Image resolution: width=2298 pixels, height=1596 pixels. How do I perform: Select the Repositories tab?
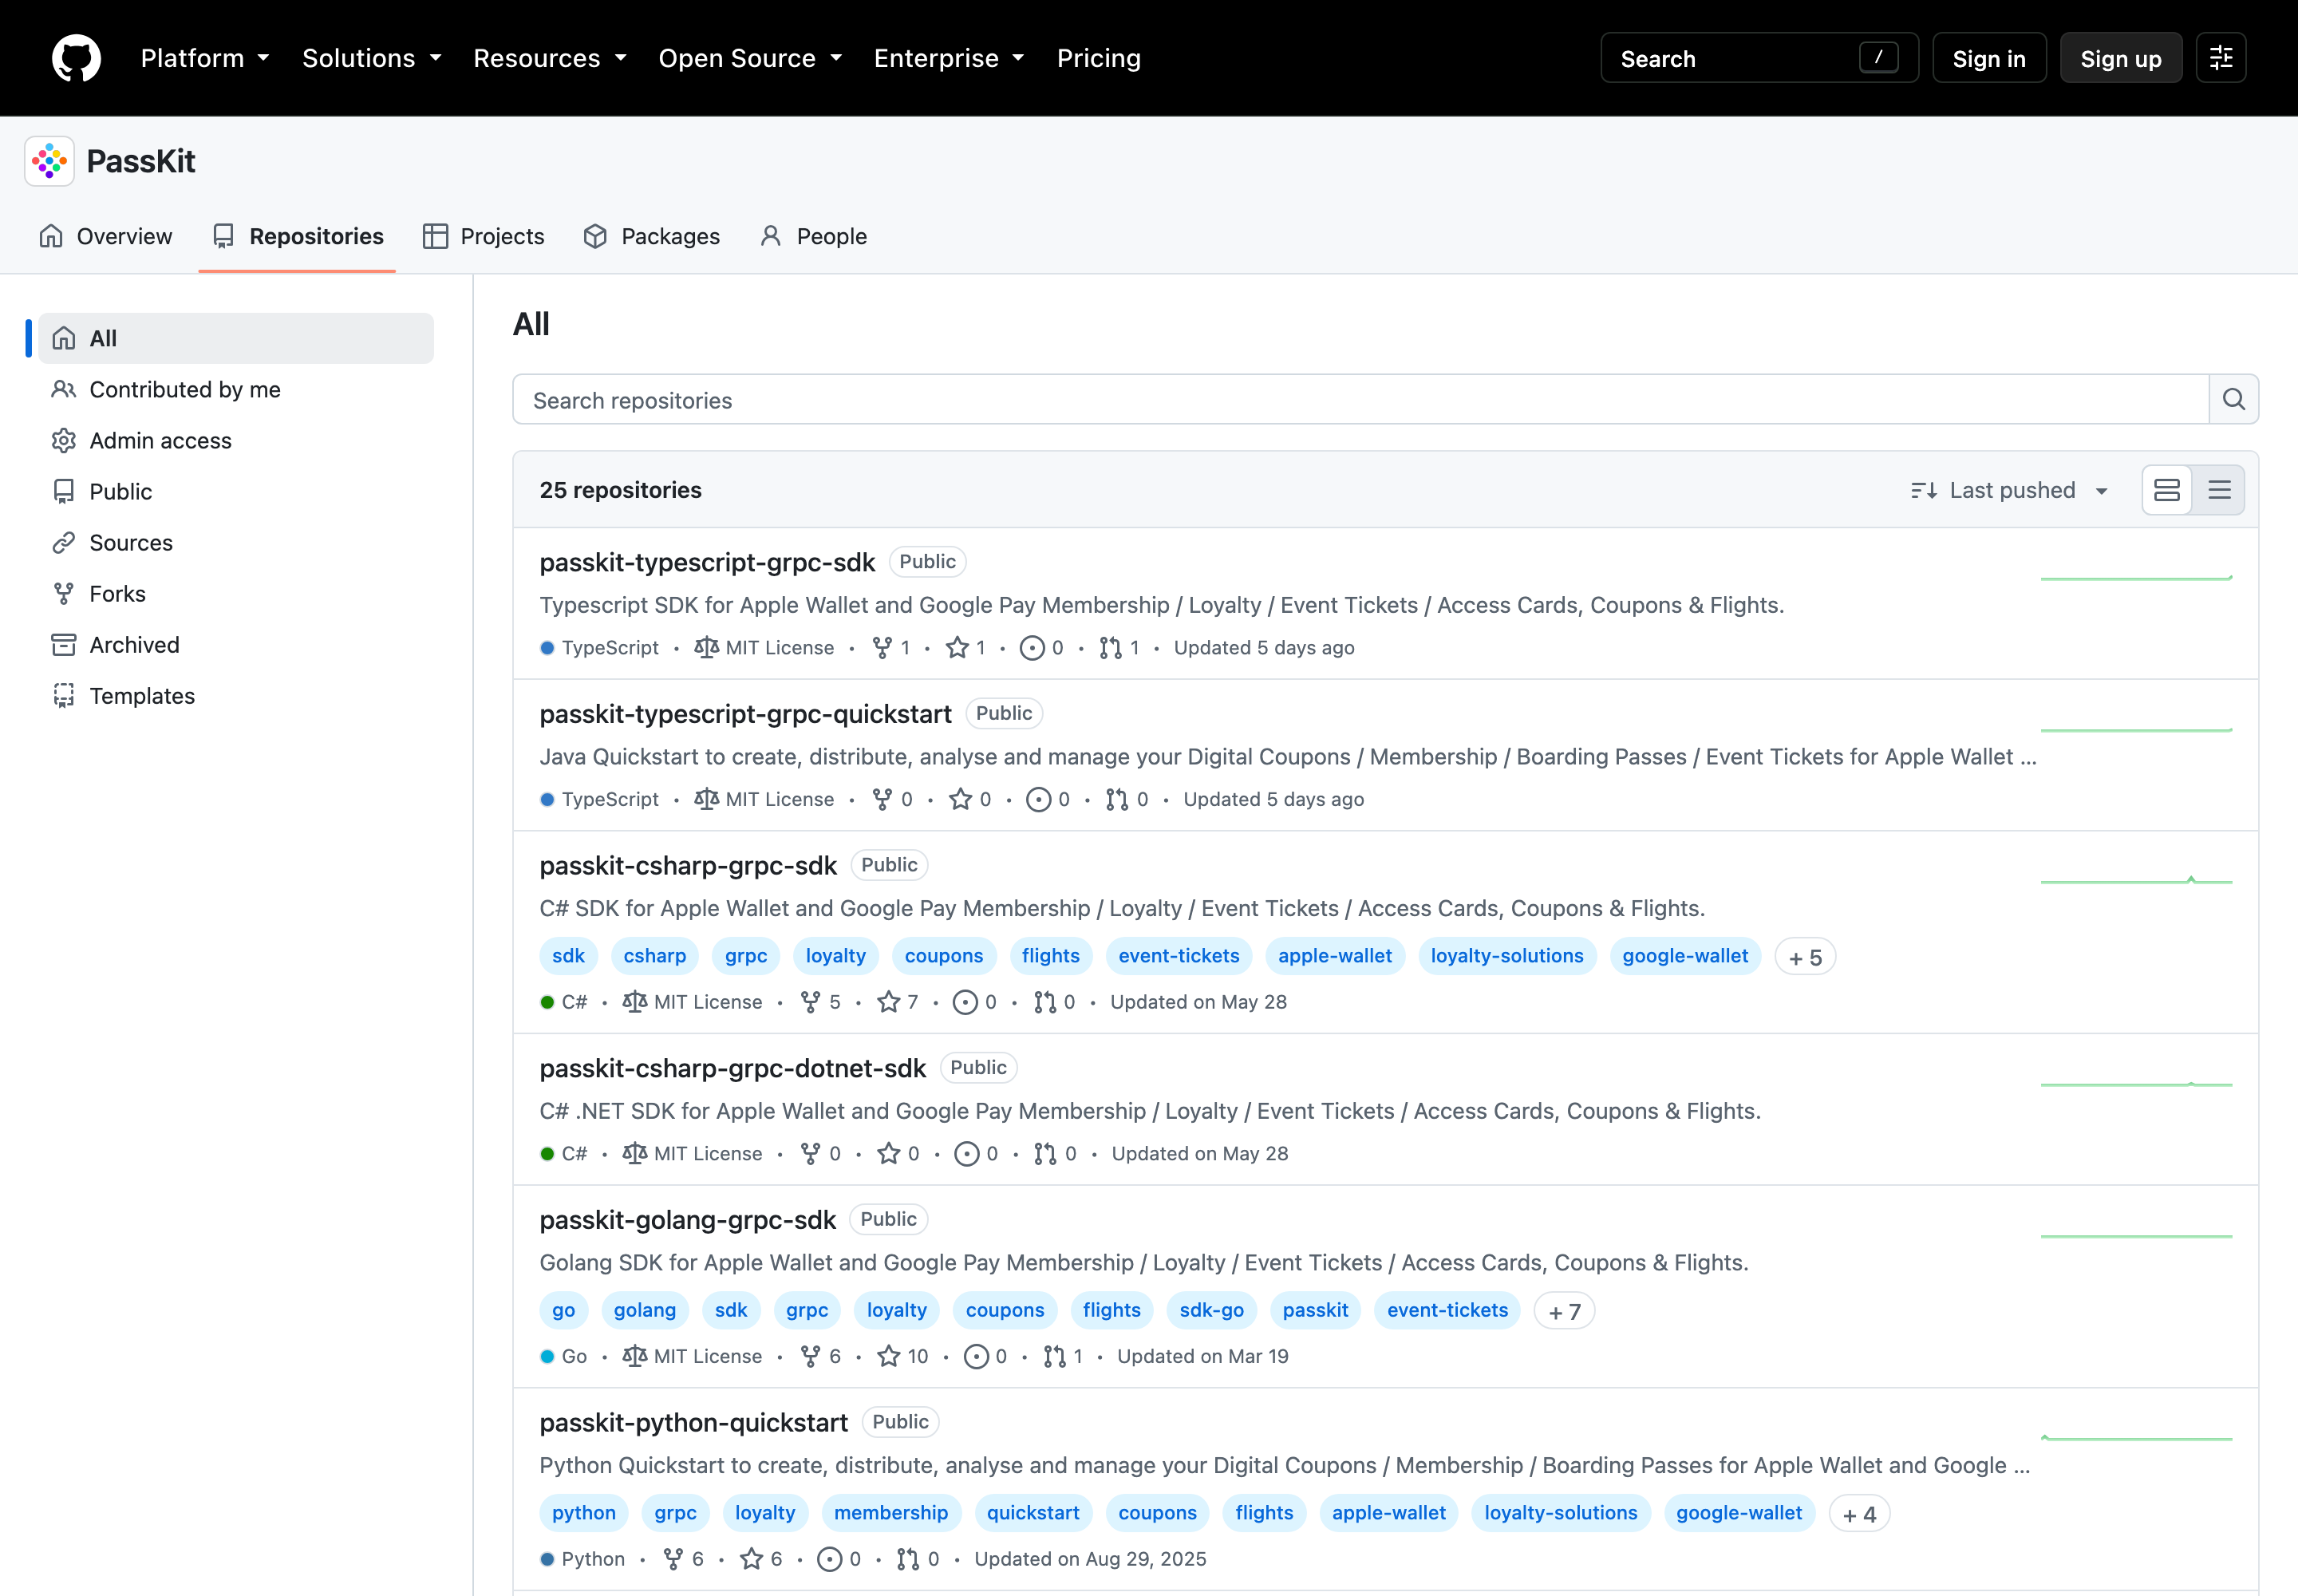point(297,236)
